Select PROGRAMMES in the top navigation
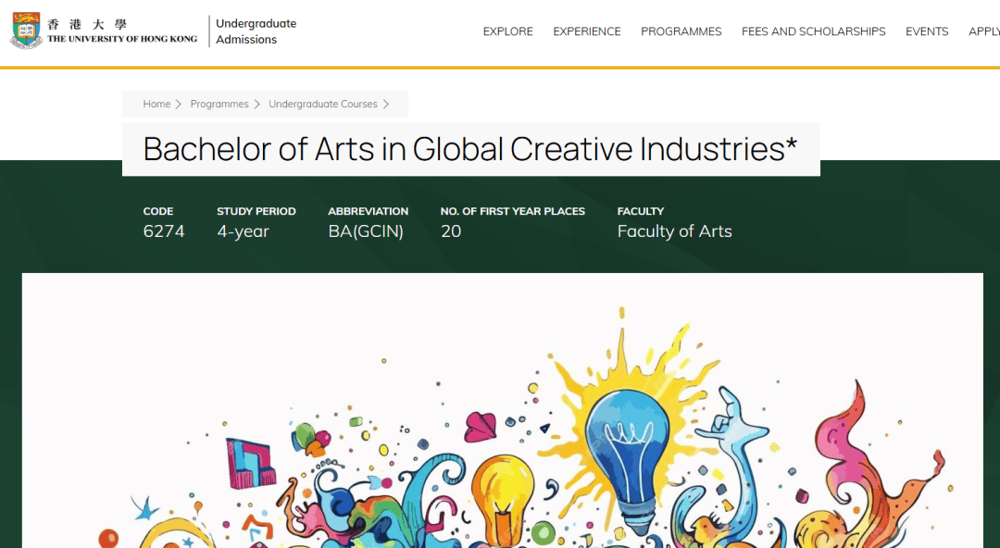Viewport: 1000px width, 548px height. [x=681, y=31]
